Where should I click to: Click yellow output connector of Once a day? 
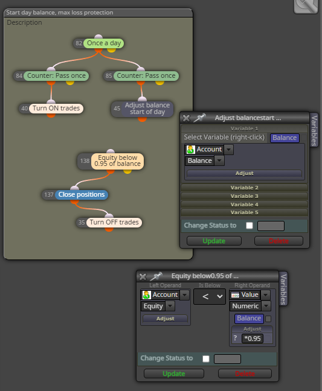tap(111, 50)
